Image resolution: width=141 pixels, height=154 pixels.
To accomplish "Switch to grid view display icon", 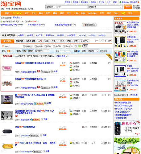I will (x=12, y=51).
